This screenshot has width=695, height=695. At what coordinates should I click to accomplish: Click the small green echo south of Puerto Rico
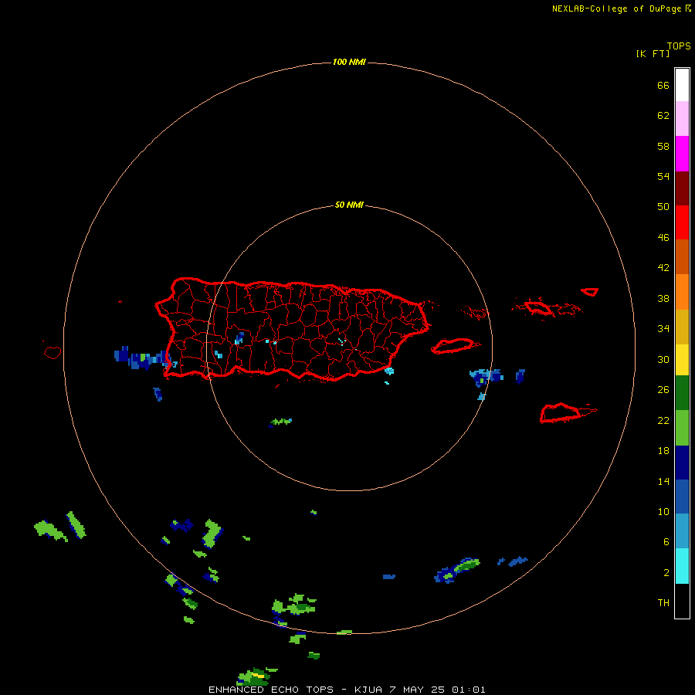tap(280, 422)
